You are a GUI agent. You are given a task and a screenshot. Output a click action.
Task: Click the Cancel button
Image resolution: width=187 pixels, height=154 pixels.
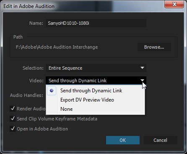(x=160, y=140)
